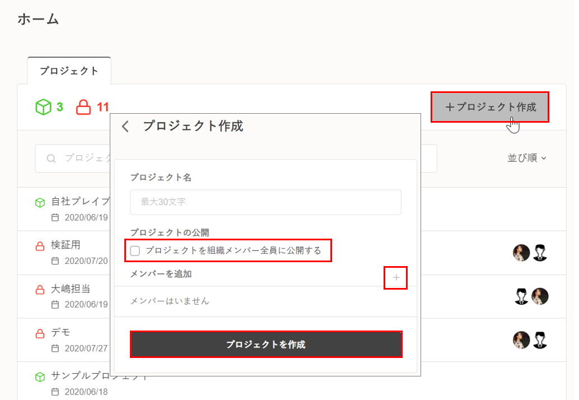The image size is (579, 400).
Task: Click the plus icon to add members
Action: point(396,277)
